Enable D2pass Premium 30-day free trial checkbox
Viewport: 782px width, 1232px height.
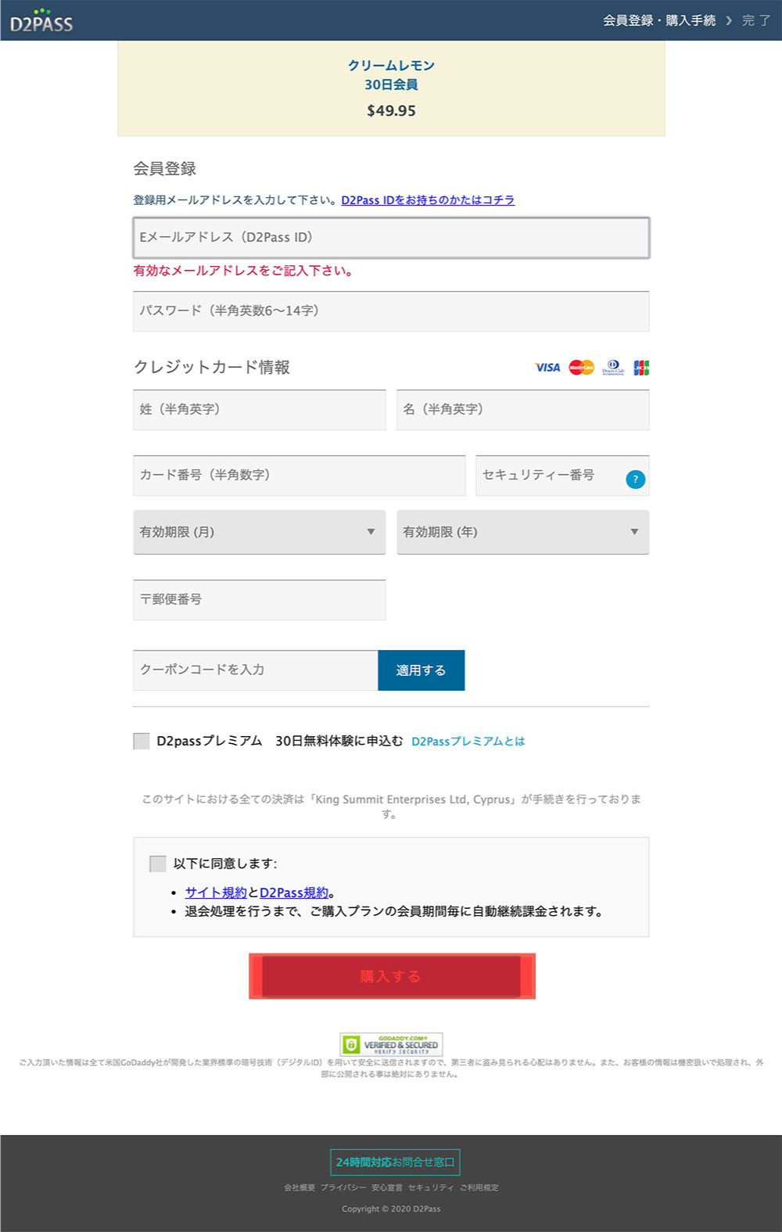click(142, 741)
